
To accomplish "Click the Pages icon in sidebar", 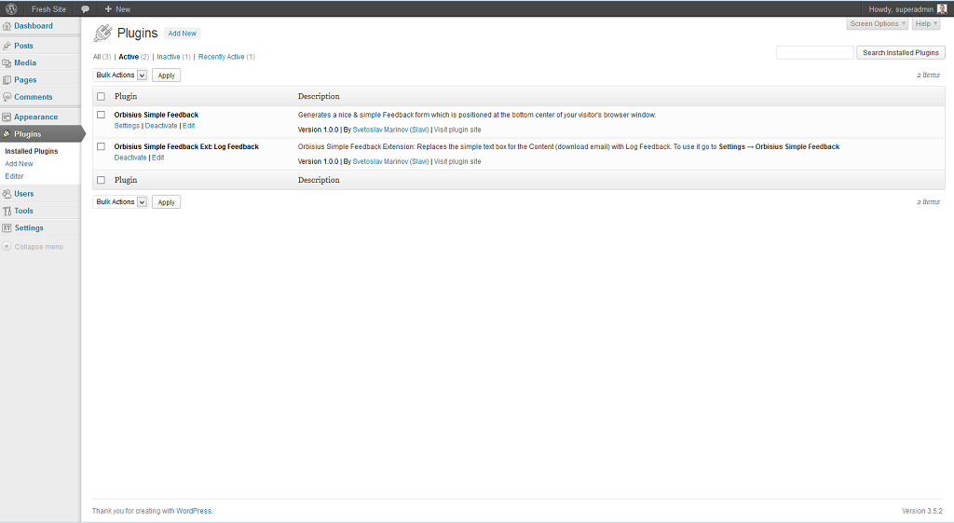I will [x=7, y=80].
